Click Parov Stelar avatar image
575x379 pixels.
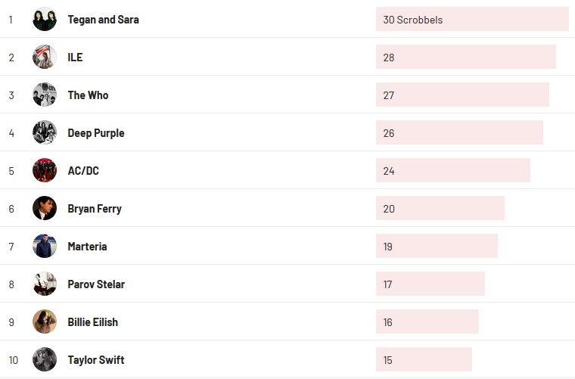pos(45,284)
